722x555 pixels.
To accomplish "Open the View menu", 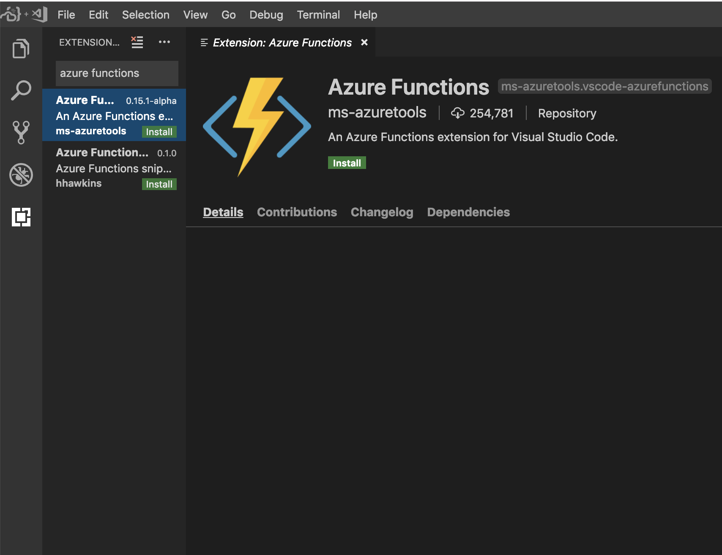I will (195, 15).
